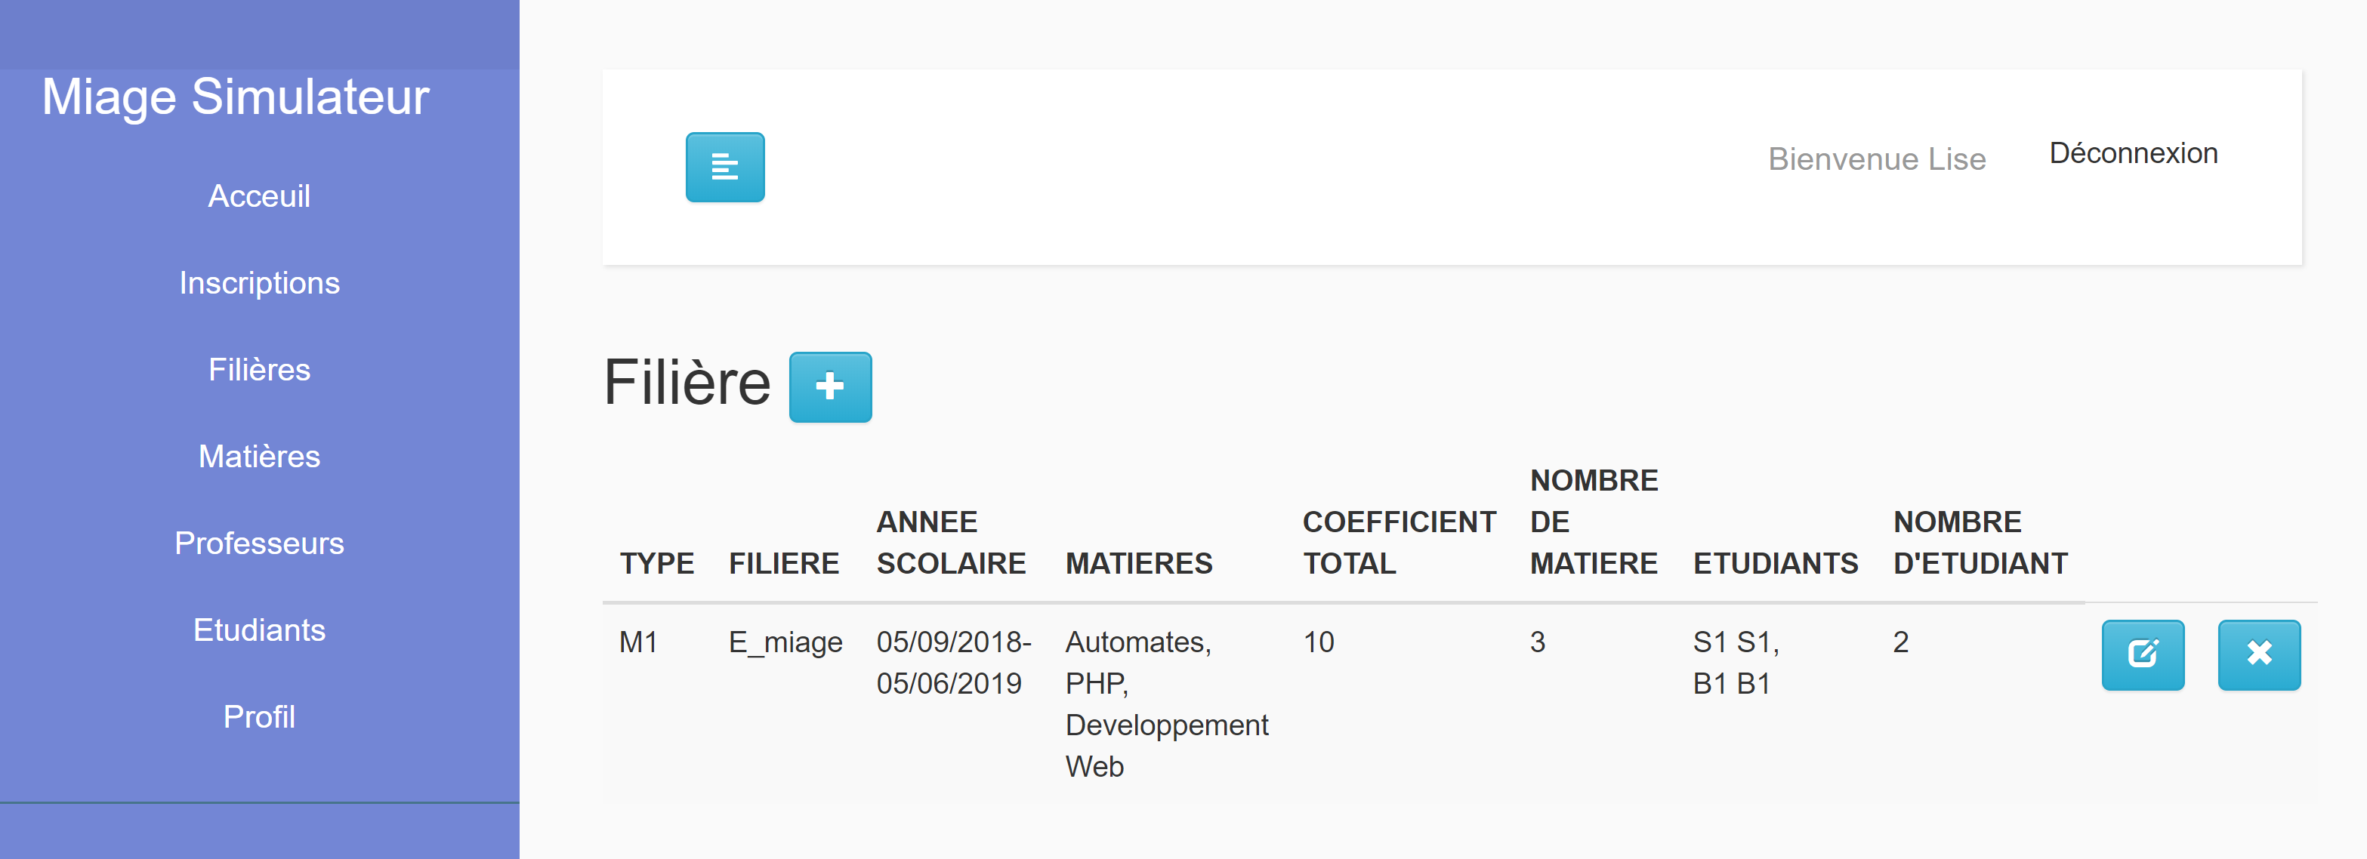This screenshot has width=2367, height=859.
Task: Click the ETUDIANTS column header
Action: pyautogui.click(x=1775, y=563)
